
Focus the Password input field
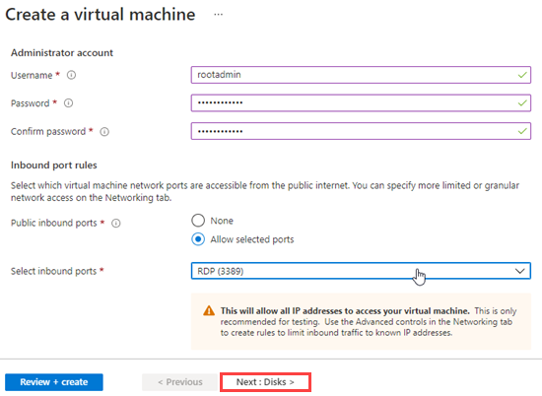(361, 103)
